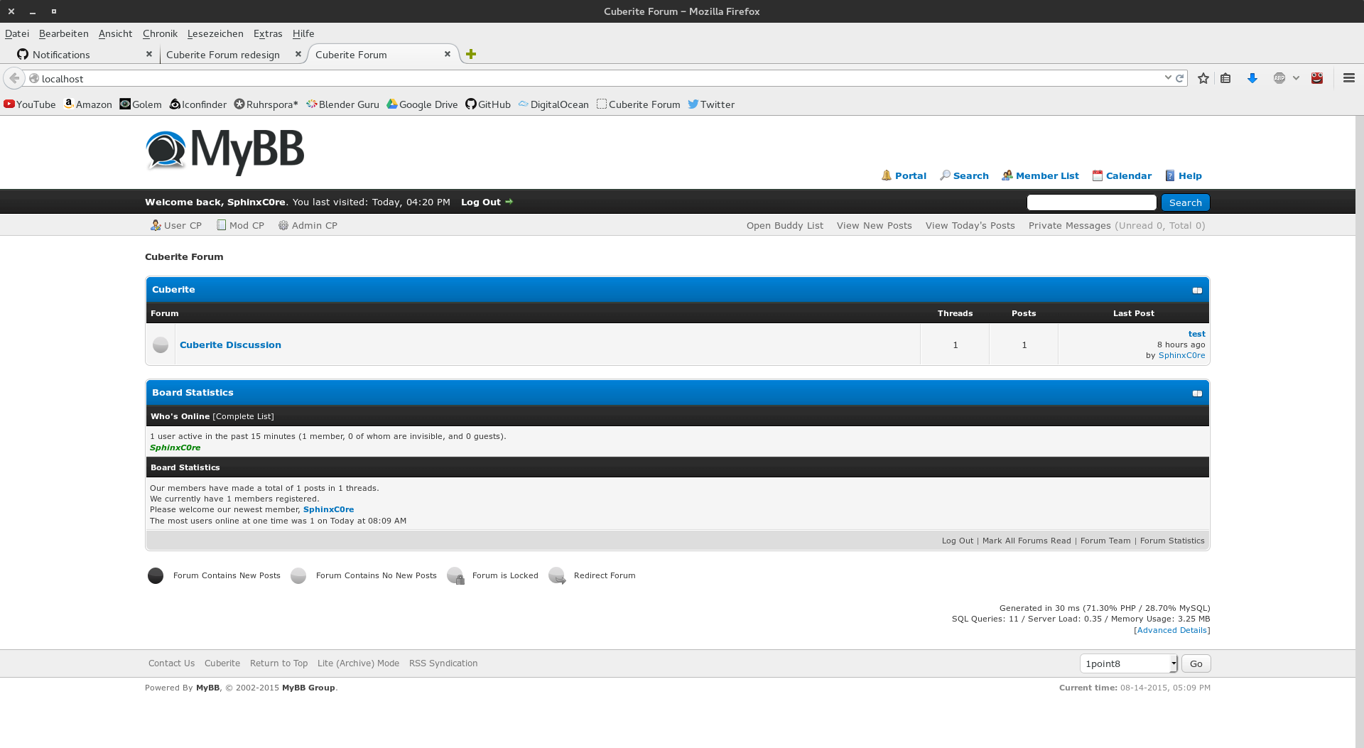Click the Contact Us footer link
Image resolution: width=1364 pixels, height=748 pixels.
pyautogui.click(x=171, y=663)
